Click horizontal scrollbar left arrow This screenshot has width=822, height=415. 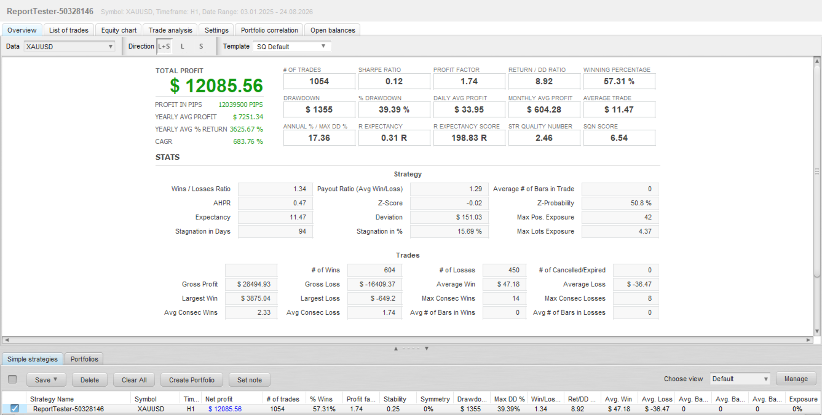[x=6, y=339]
